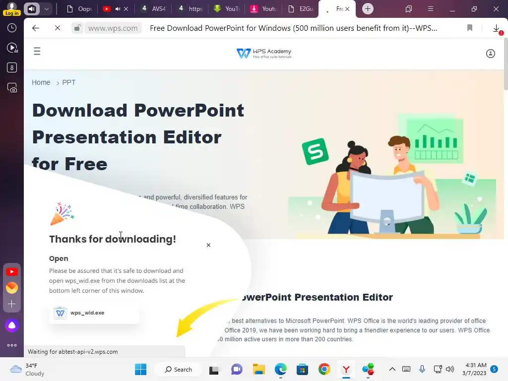Click the page vertical scrollbar
The image size is (508, 381).
tap(506, 65)
